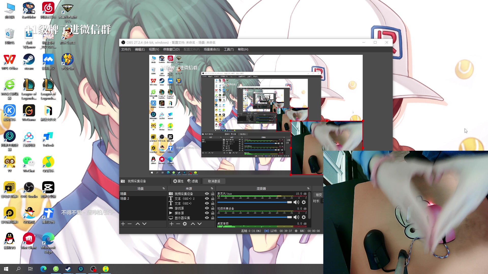Click the 取消激活 deactivate button
Screen dimensions: 488x274
tap(214, 181)
